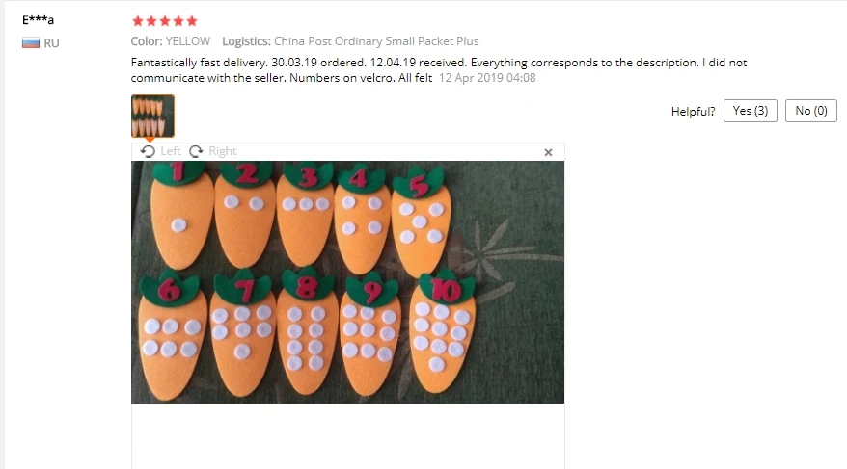The height and width of the screenshot is (469, 847).
Task: Mark review unhelpful with No (0)
Action: tap(810, 111)
